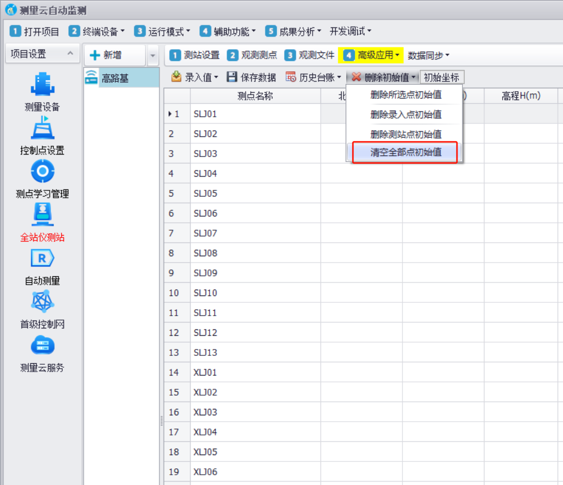Select 删除所选点初始值 menu entry
The height and width of the screenshot is (485, 563).
pos(405,95)
